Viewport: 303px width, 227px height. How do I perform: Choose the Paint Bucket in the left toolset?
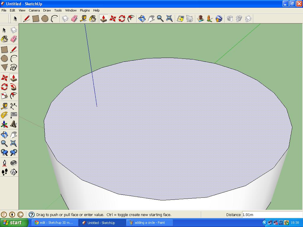(4, 39)
